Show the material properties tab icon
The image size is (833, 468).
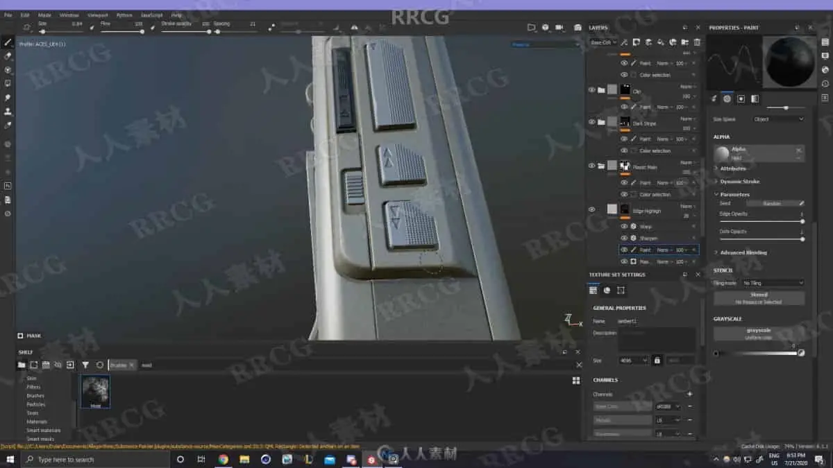(755, 98)
